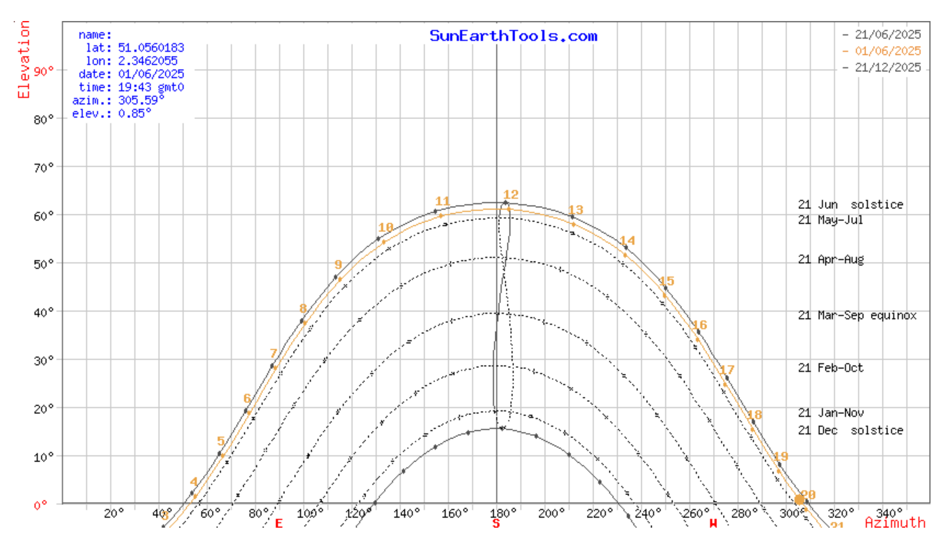Click the orange hour 9 marker label
The image size is (947, 543).
pyautogui.click(x=338, y=264)
